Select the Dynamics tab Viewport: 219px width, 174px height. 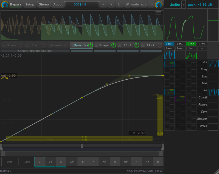click(81, 45)
